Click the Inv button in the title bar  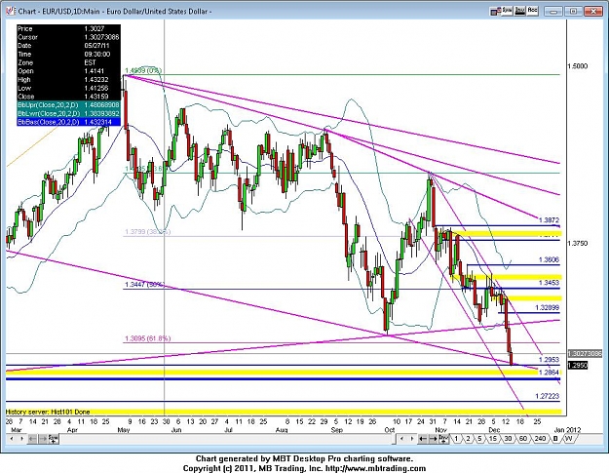tap(519, 11)
